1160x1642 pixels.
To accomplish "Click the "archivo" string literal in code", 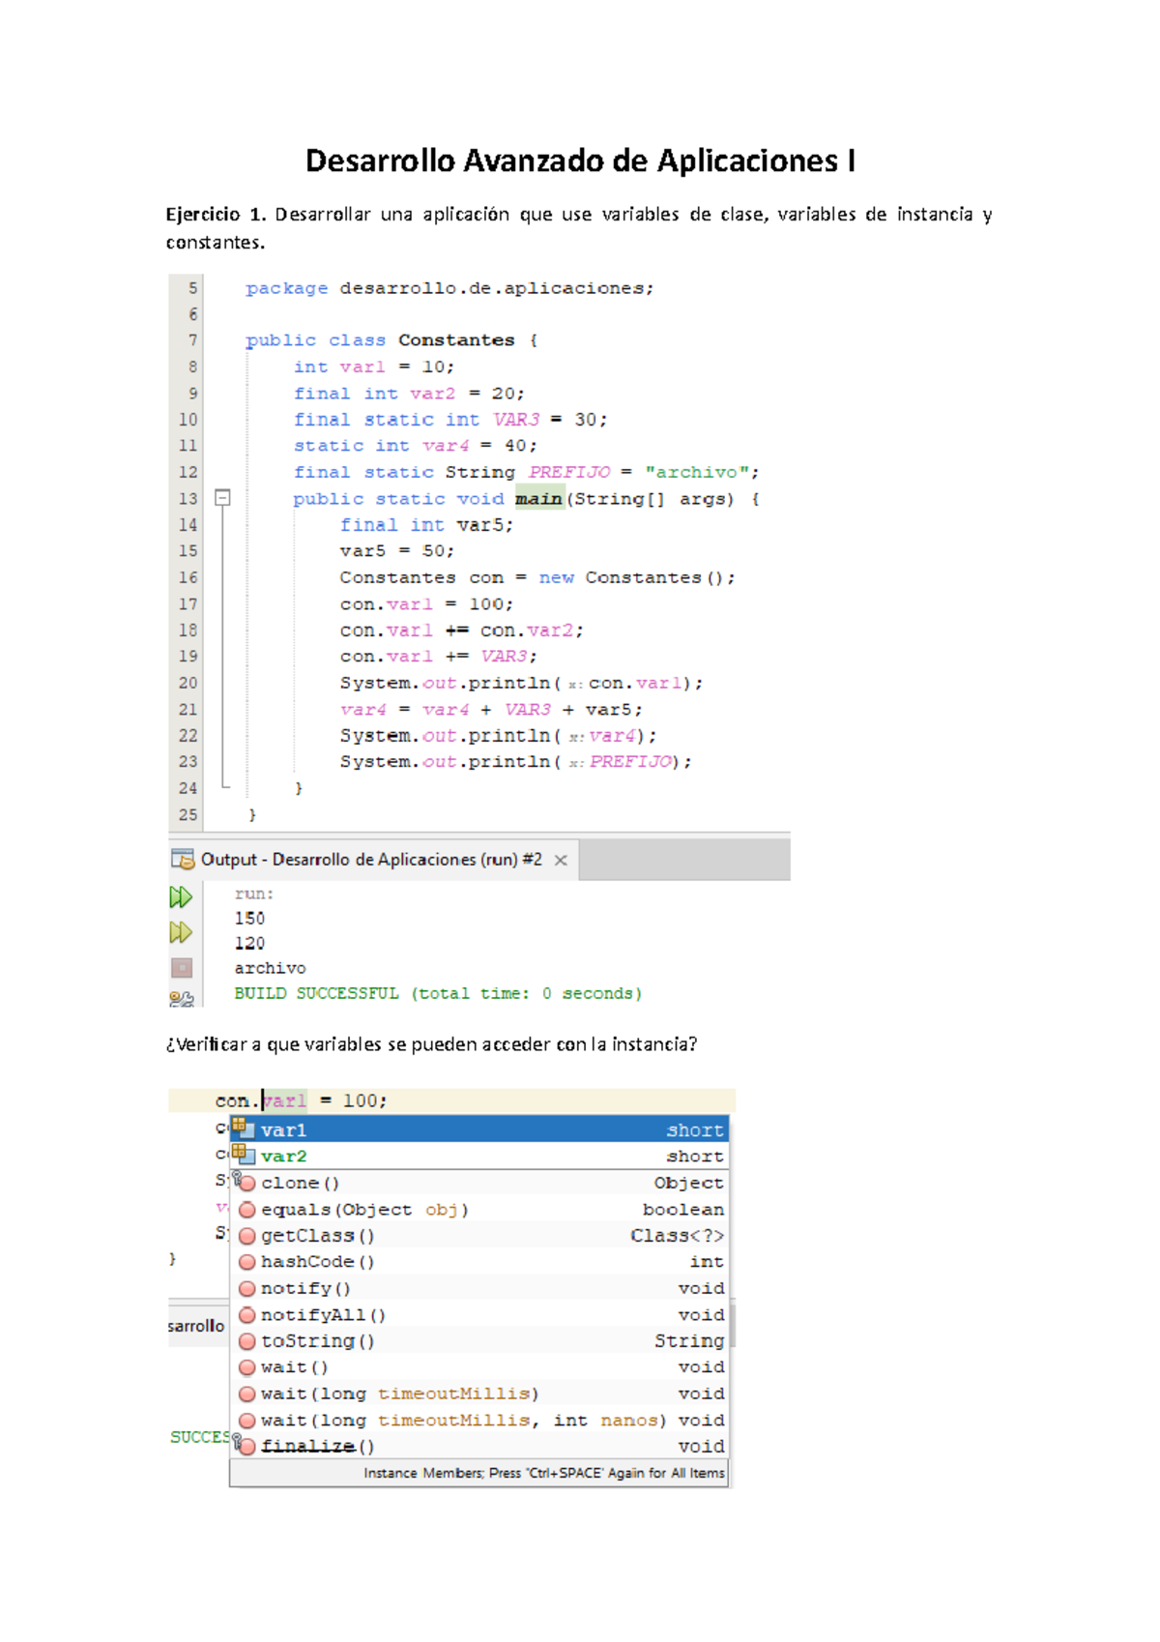I will click(696, 472).
